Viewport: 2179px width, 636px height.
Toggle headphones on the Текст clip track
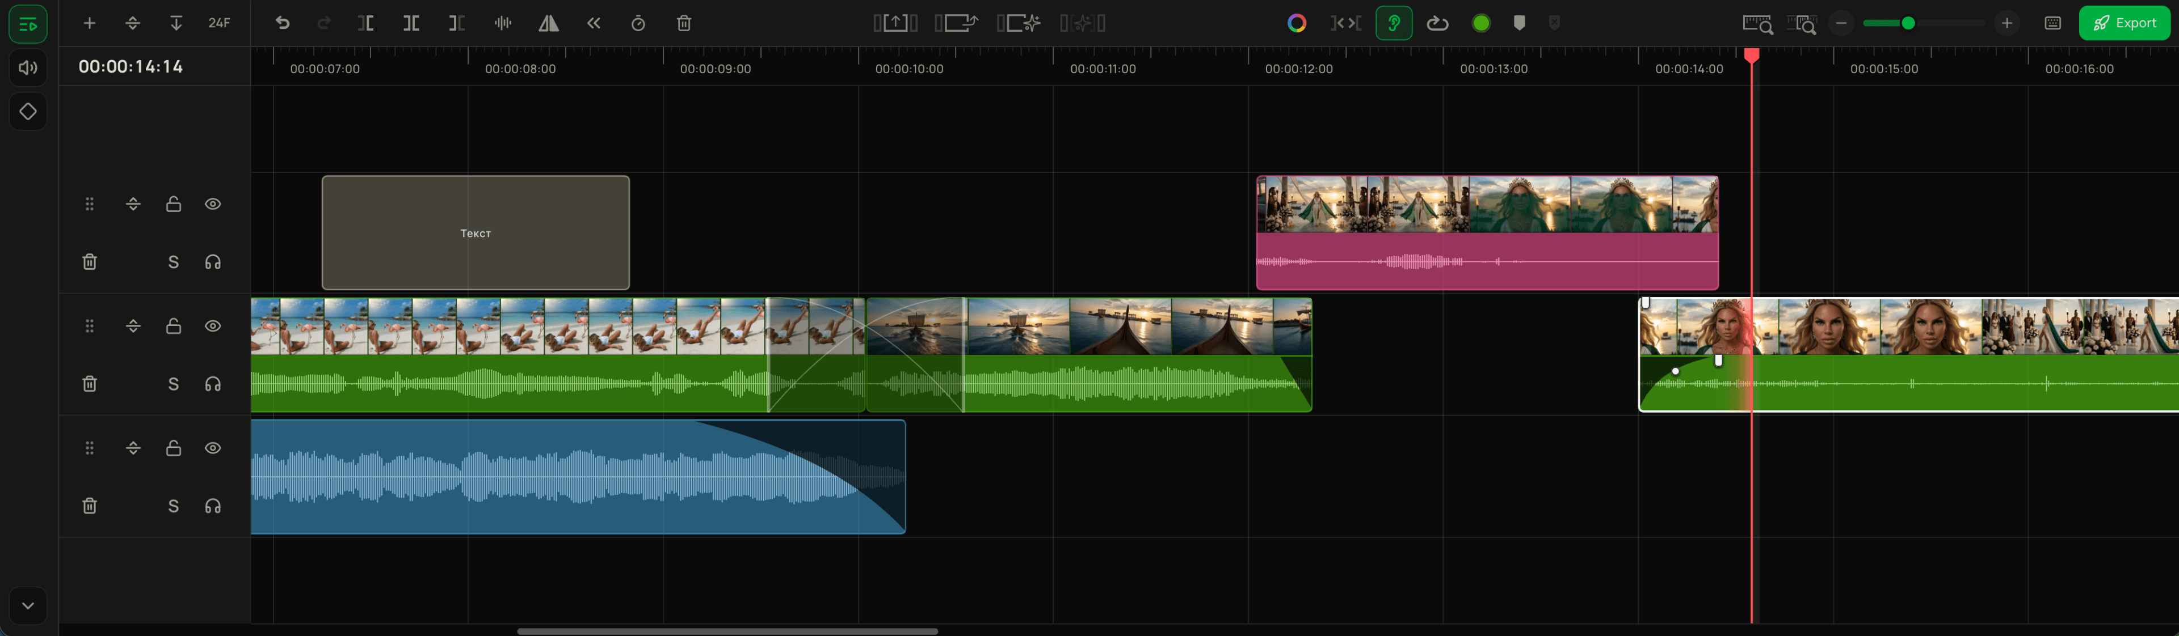[213, 262]
